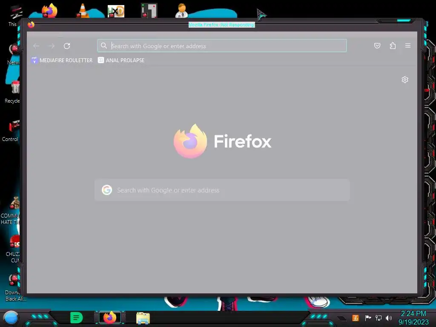Select the VLC cone desktop shortcut
Screen dimensions: 436x327
coord(83,11)
